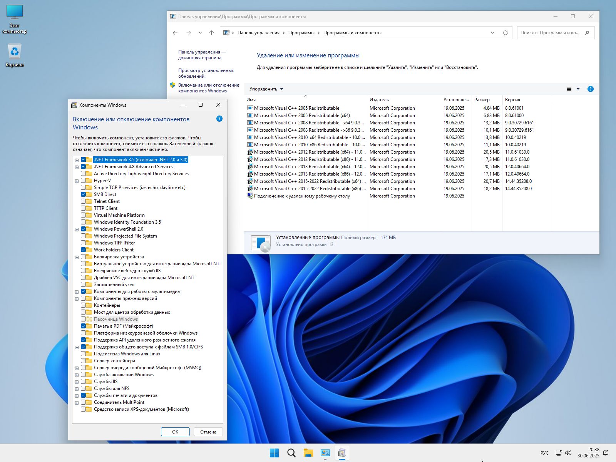The image size is (616, 462).
Task: Click the shield icon next to Windows components link
Action: (x=172, y=85)
